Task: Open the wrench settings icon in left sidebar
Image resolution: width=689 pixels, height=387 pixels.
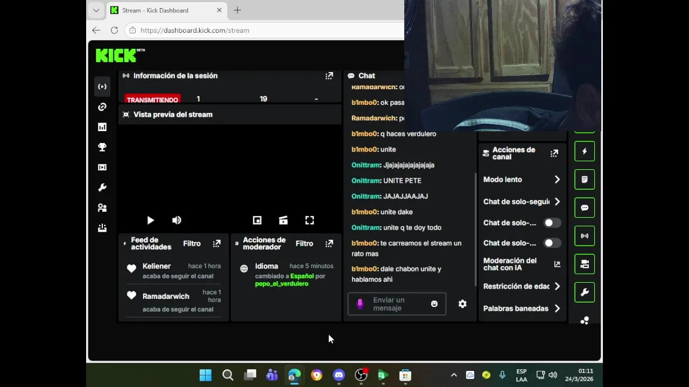Action: tap(102, 188)
